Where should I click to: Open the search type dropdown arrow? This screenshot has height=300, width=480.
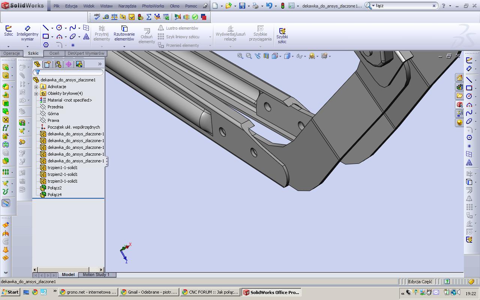pyautogui.click(x=373, y=6)
